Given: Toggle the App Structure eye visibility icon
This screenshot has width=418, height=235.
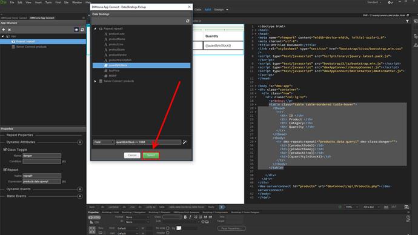Looking at the screenshot, I should click(x=76, y=30).
